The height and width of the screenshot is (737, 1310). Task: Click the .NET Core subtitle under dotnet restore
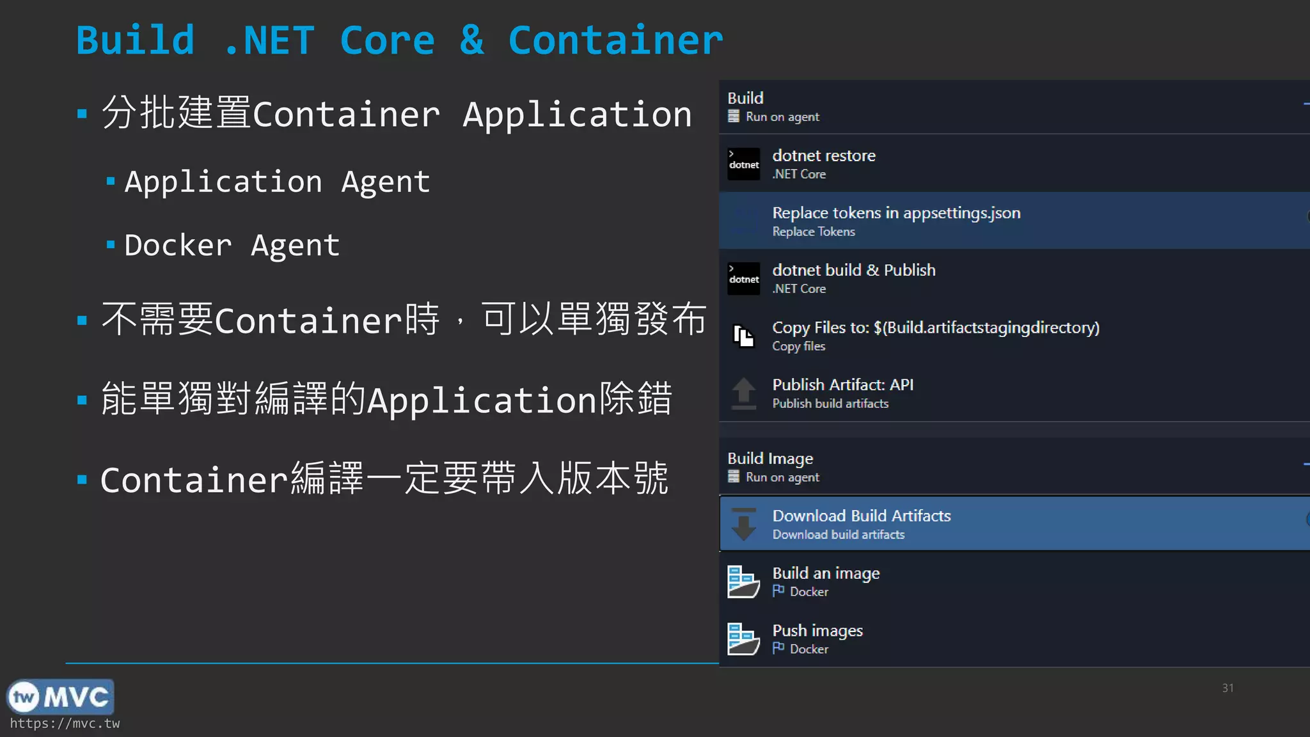click(799, 174)
